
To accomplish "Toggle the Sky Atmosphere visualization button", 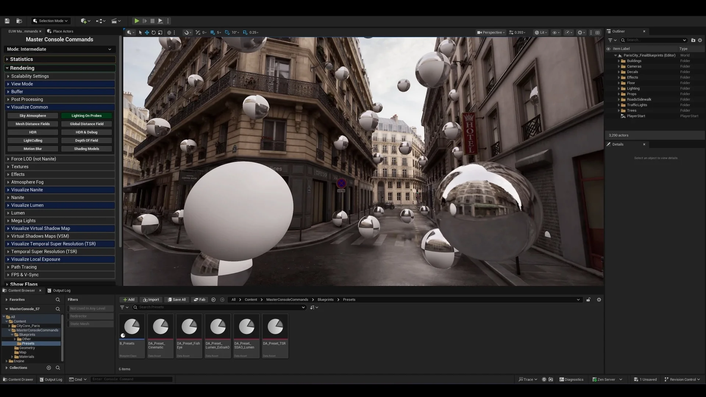I will click(x=33, y=116).
